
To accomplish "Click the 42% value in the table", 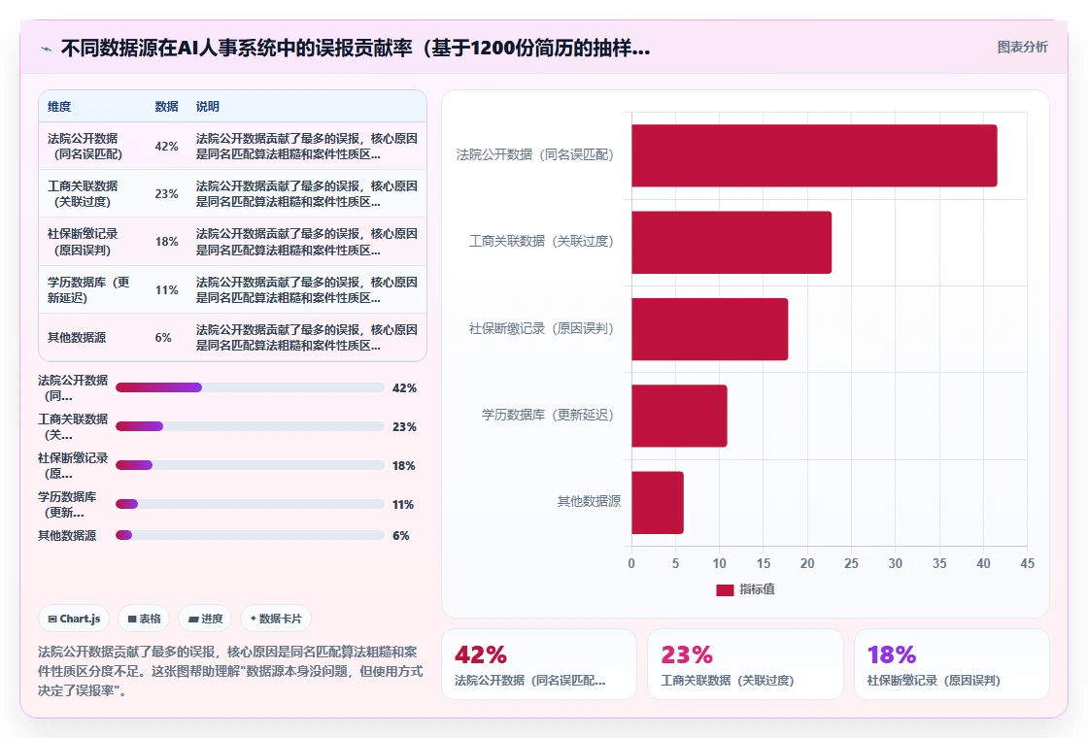I will pos(166,147).
